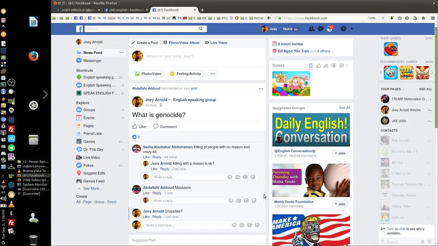The height and width of the screenshot is (246, 438).
Task: Click Turn on chat link
Action: pyautogui.click(x=396, y=229)
